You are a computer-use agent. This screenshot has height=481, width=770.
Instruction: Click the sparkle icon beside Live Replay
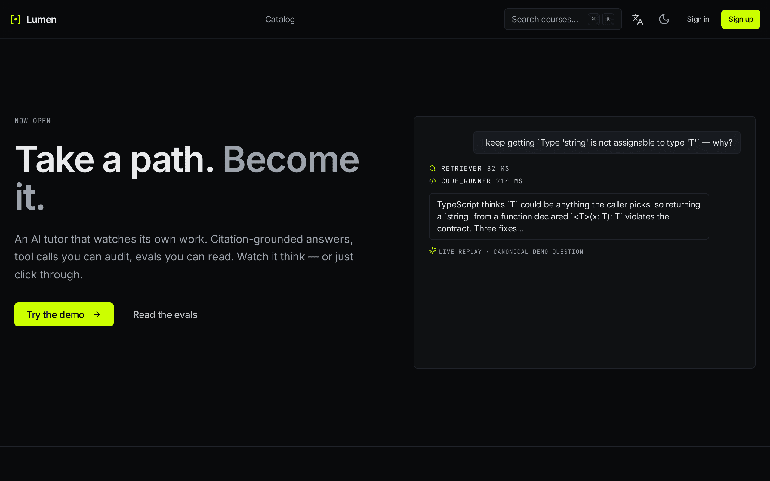click(x=433, y=251)
